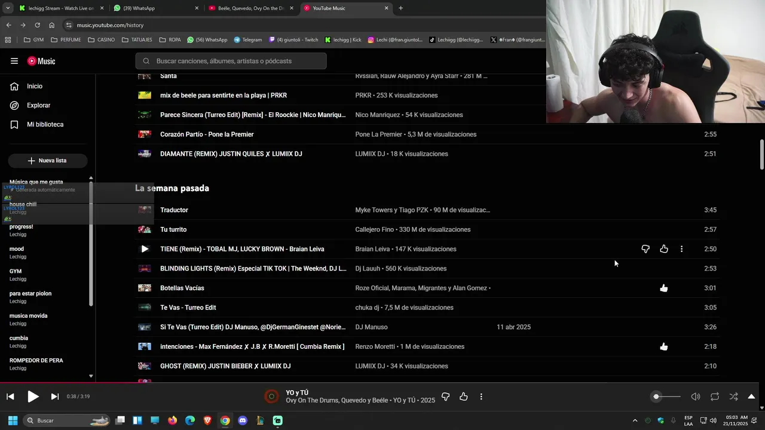
Task: Toggle shuffle in the player
Action: pyautogui.click(x=733, y=397)
